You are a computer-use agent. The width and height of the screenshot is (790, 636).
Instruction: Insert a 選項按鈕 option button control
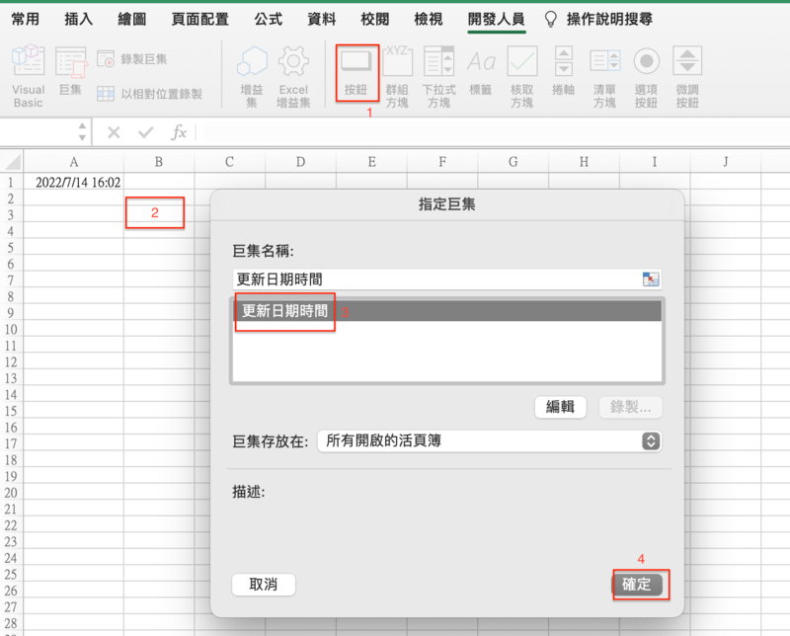[x=646, y=77]
